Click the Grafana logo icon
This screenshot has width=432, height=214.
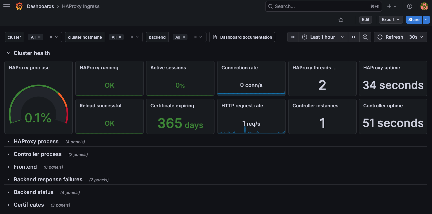pyautogui.click(x=19, y=6)
